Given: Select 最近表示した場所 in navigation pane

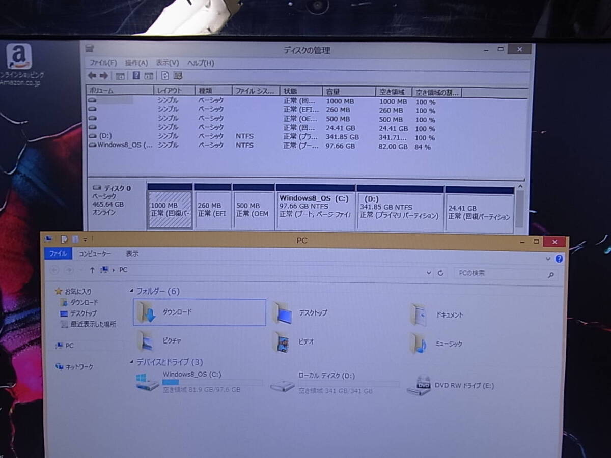Looking at the screenshot, I should pos(88,324).
